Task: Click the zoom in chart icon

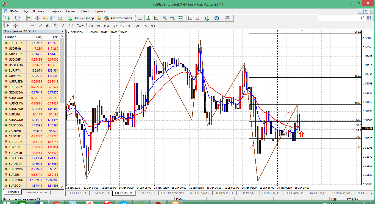Action: [x=165, y=18]
